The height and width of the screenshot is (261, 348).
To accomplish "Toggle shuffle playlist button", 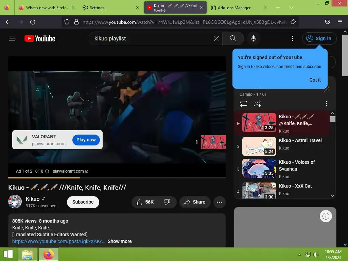I will pyautogui.click(x=257, y=104).
